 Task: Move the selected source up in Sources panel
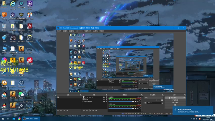point(93,111)
